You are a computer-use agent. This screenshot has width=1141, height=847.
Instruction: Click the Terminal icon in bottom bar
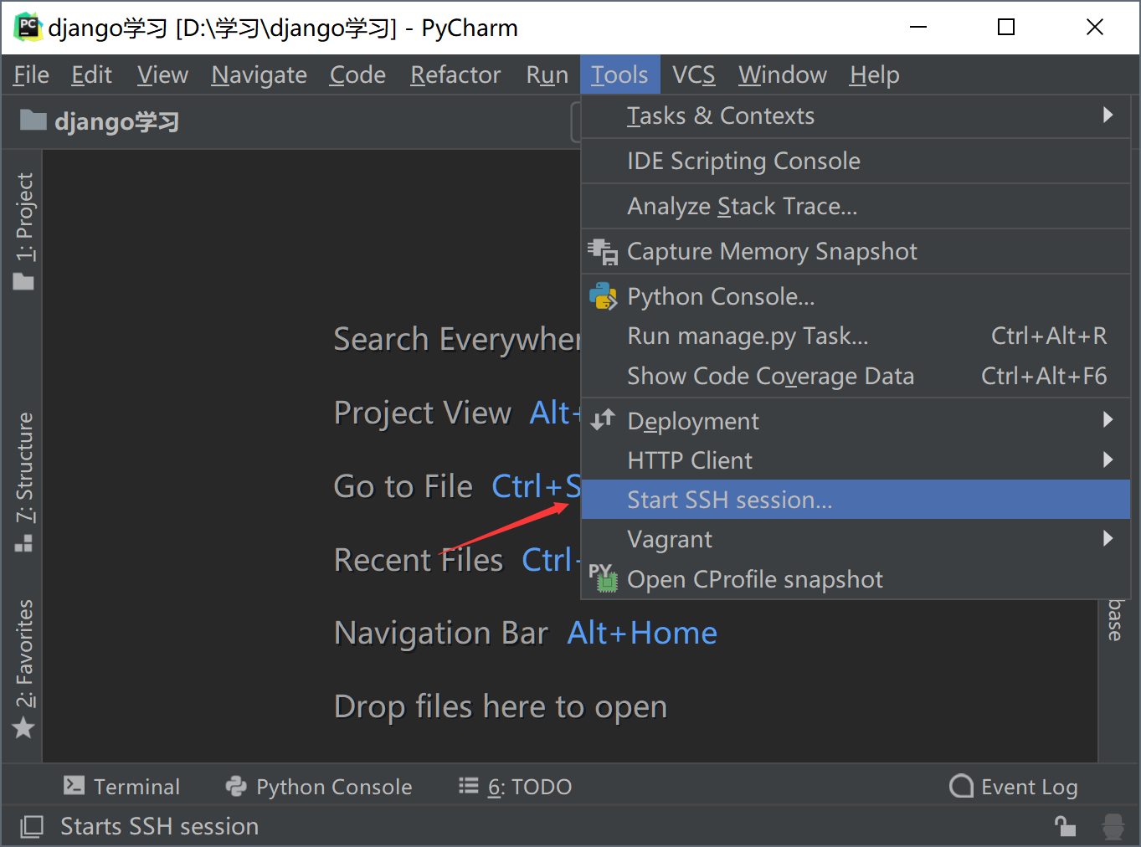75,786
